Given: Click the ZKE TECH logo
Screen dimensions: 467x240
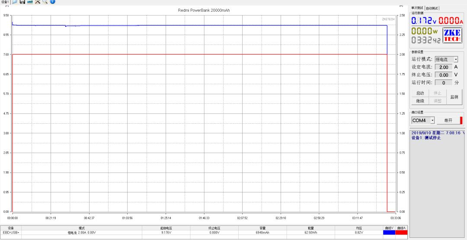Looking at the screenshot, I should tap(452, 35).
